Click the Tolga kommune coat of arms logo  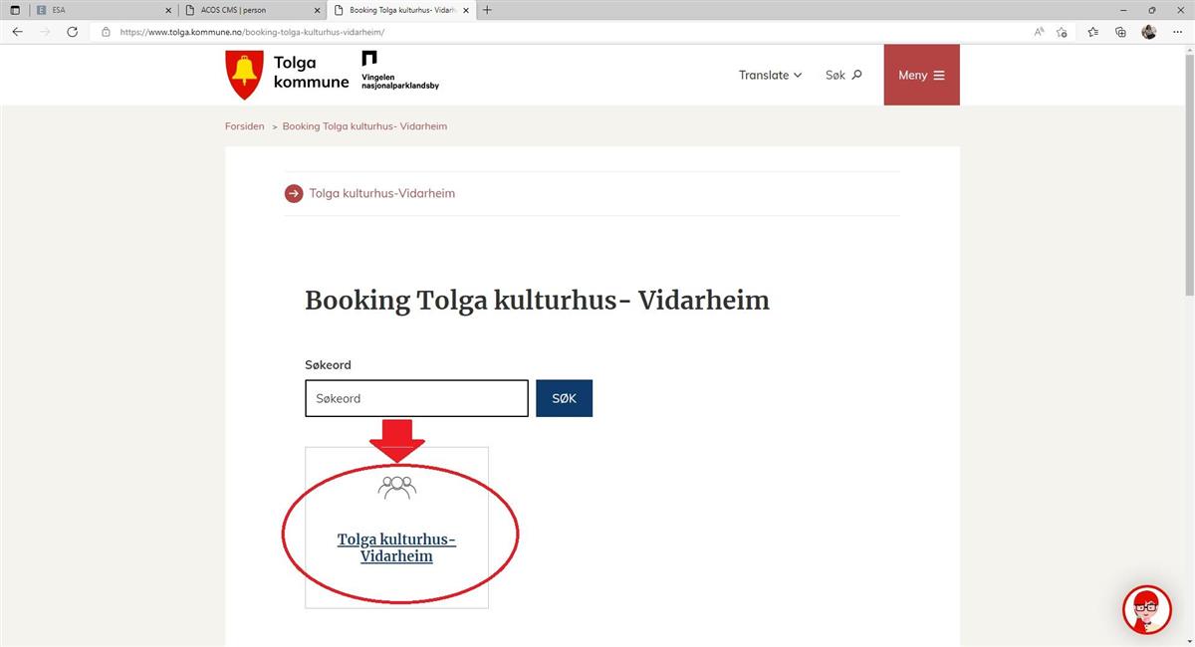point(243,75)
